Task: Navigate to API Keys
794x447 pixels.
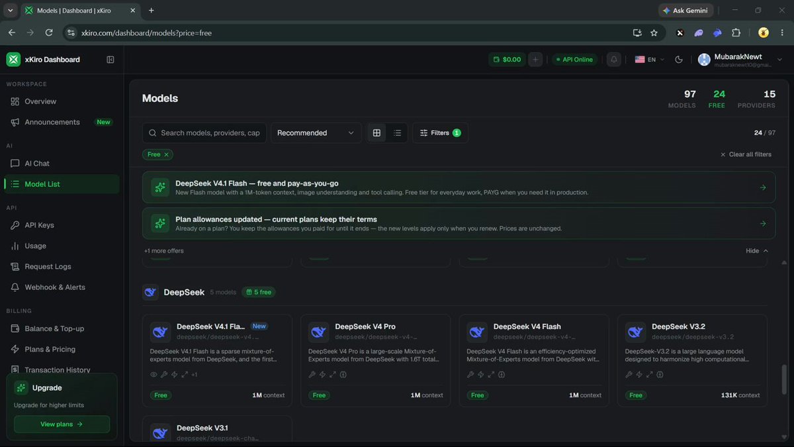Action: click(x=62, y=225)
